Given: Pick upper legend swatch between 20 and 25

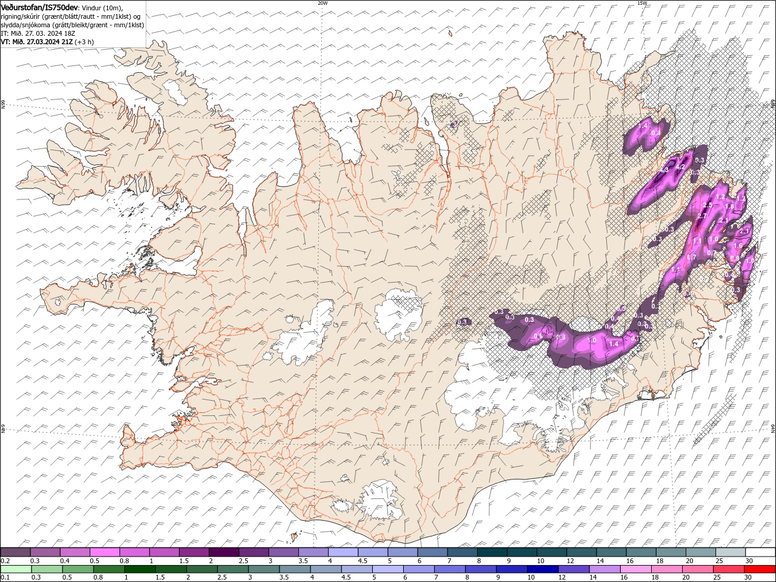Looking at the screenshot, I should 701,552.
